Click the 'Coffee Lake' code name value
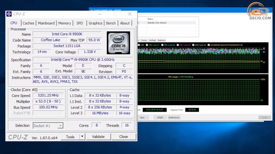Image resolution: width=275 pixels, height=154 pixels. 51,40
